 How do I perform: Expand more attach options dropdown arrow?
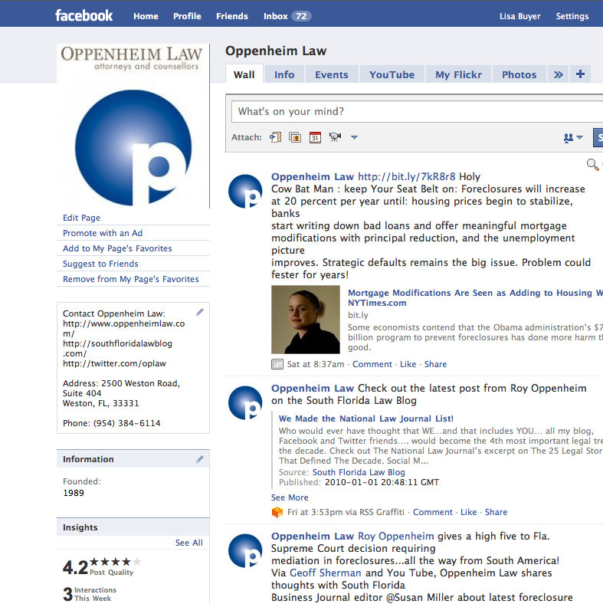point(354,137)
